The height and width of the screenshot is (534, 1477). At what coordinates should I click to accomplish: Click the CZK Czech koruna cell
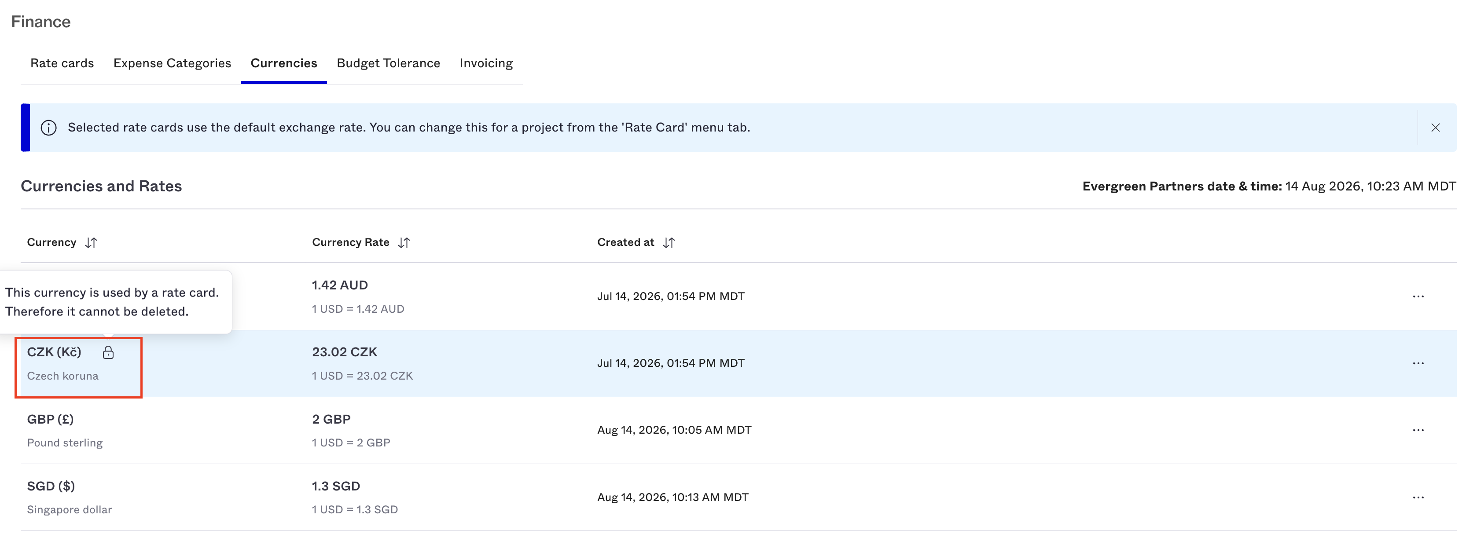[x=78, y=367]
